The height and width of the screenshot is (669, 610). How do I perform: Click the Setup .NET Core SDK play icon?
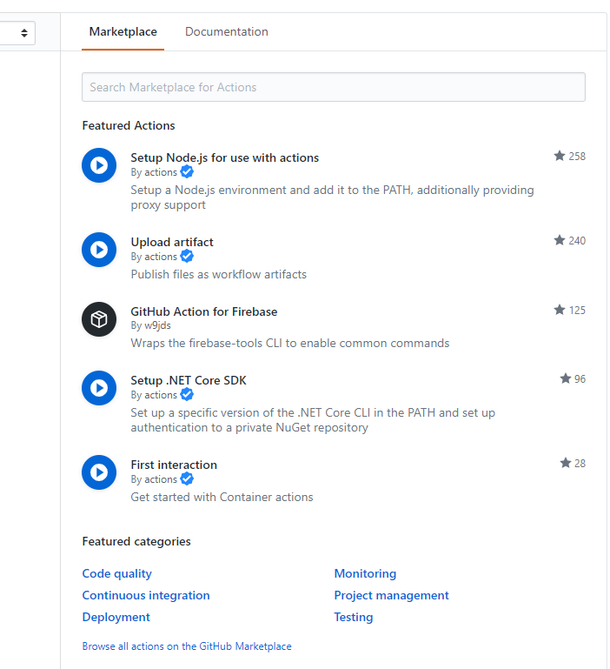99,388
